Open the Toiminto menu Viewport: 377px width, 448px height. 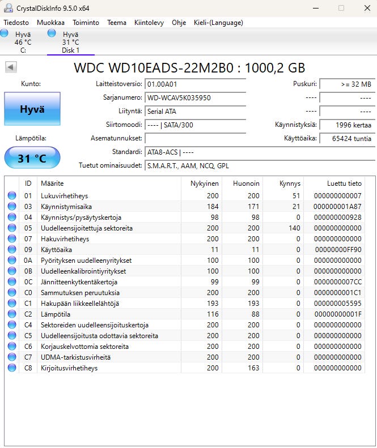(x=86, y=23)
